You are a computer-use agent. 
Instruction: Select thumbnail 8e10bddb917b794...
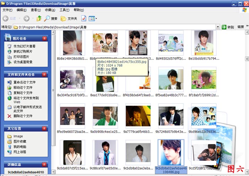(x=204, y=43)
